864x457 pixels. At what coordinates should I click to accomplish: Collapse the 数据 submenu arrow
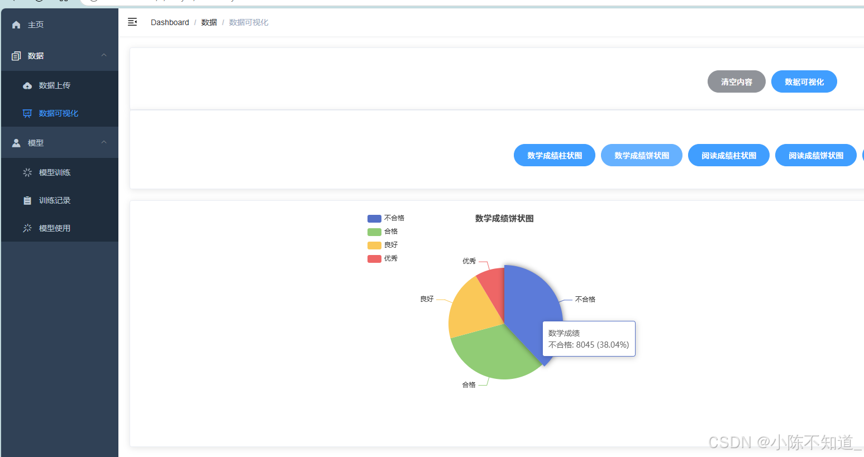pyautogui.click(x=104, y=55)
